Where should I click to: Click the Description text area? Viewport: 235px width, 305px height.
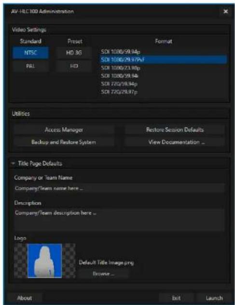click(119, 220)
